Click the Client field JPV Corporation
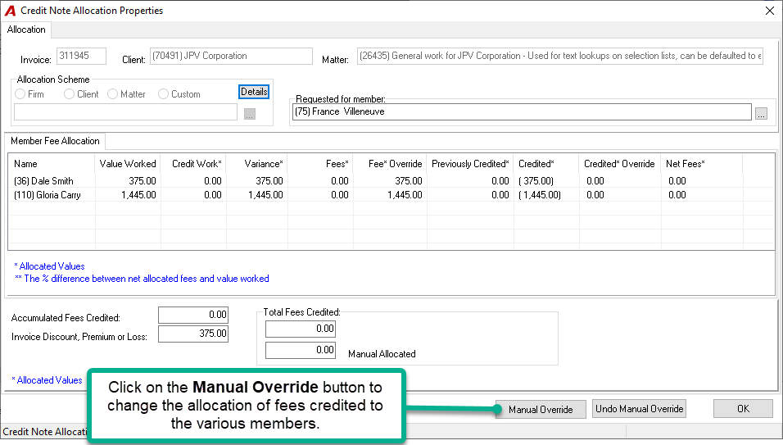Screen dimensions: 783x445 (x=231, y=56)
